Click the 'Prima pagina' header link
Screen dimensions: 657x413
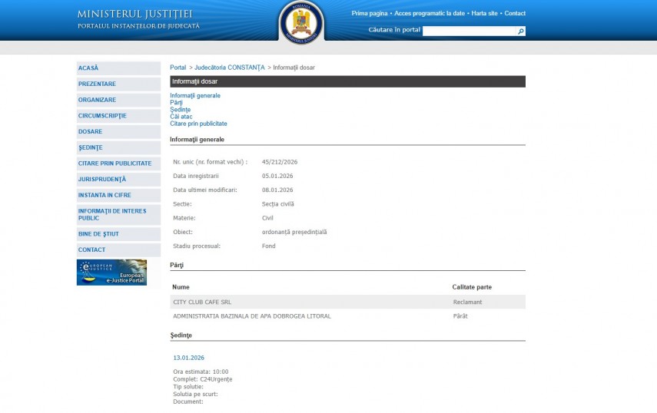[370, 13]
